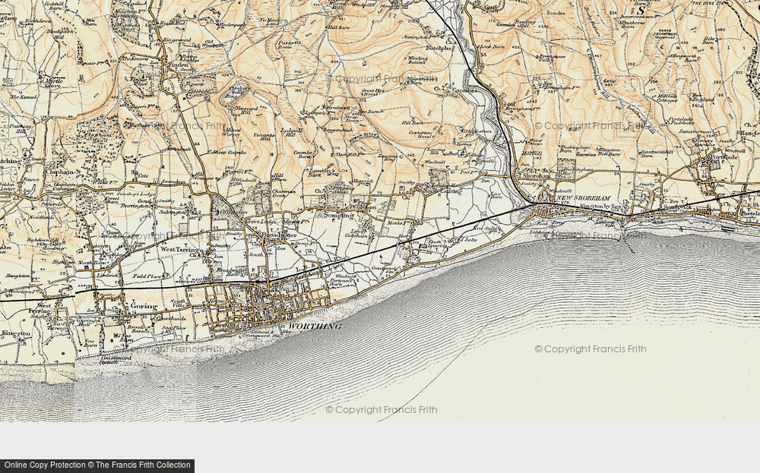
Task: Select the North Lancing label
Action: 442,191
